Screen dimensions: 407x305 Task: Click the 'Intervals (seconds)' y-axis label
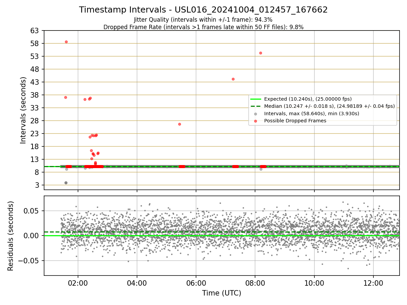point(23,110)
